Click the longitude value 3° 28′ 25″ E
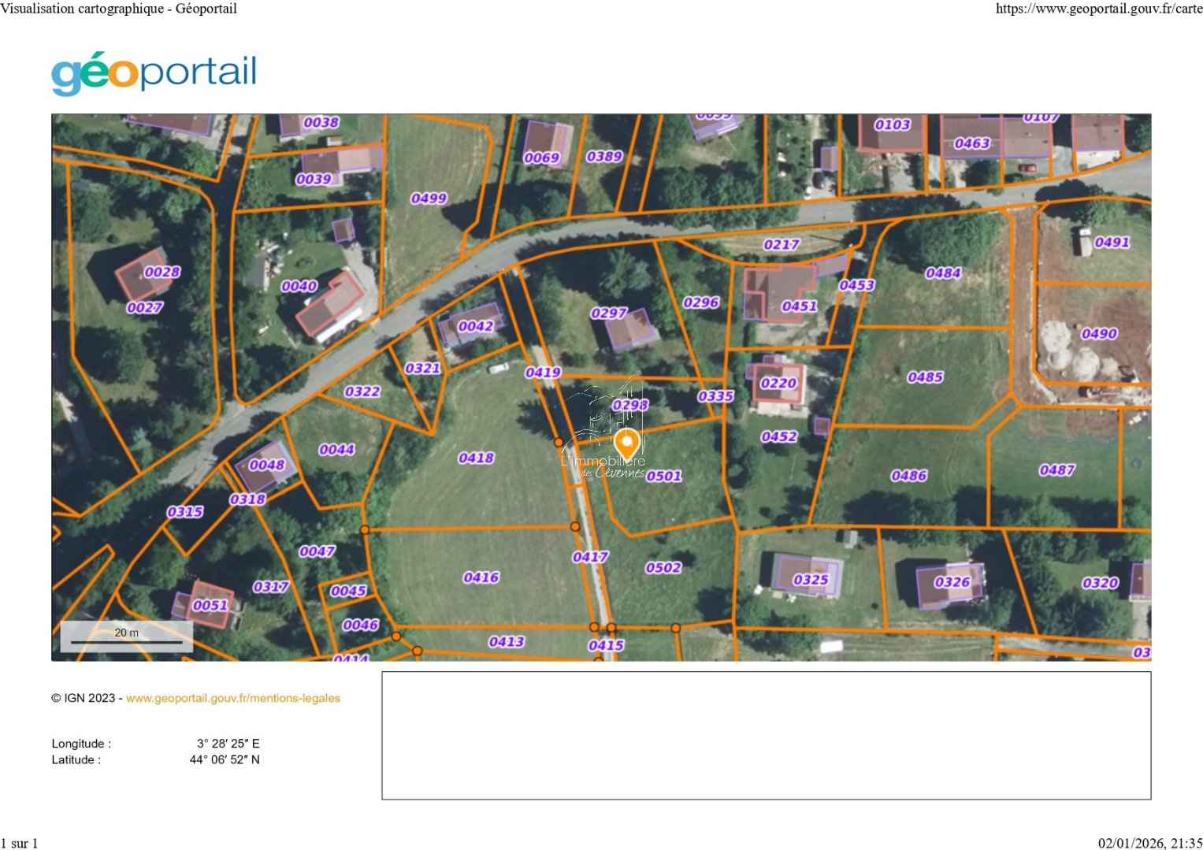Image resolution: width=1203 pixels, height=850 pixels. [228, 744]
